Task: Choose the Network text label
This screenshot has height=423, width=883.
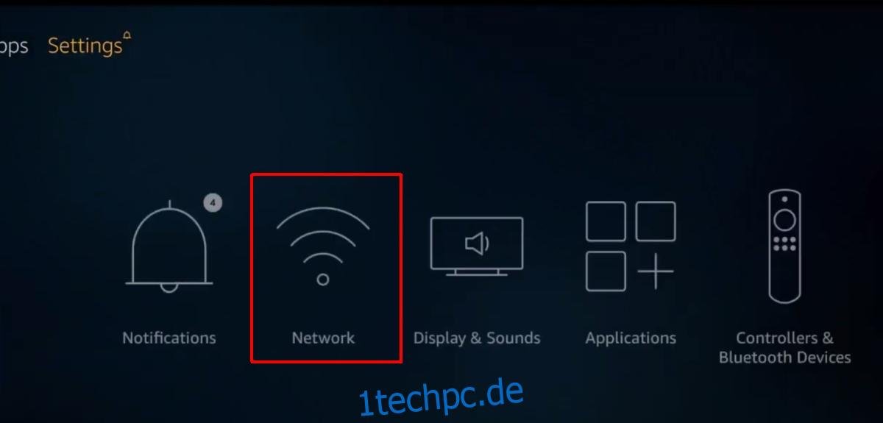Action: coord(323,338)
